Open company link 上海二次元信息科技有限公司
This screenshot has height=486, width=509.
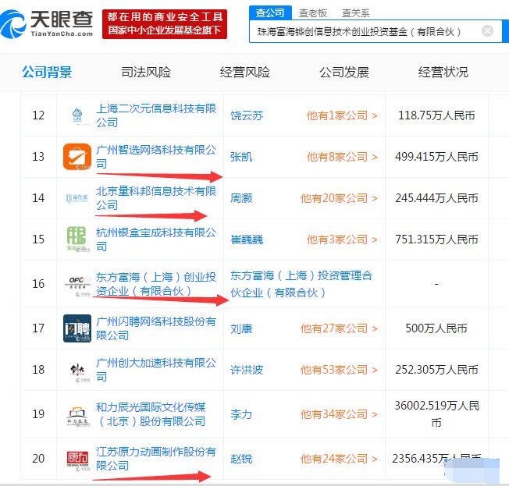pos(156,115)
